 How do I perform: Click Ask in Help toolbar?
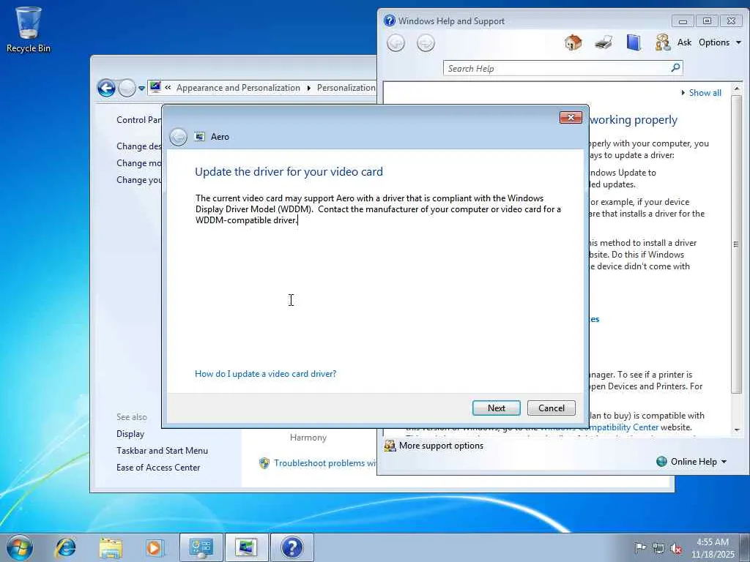click(684, 42)
